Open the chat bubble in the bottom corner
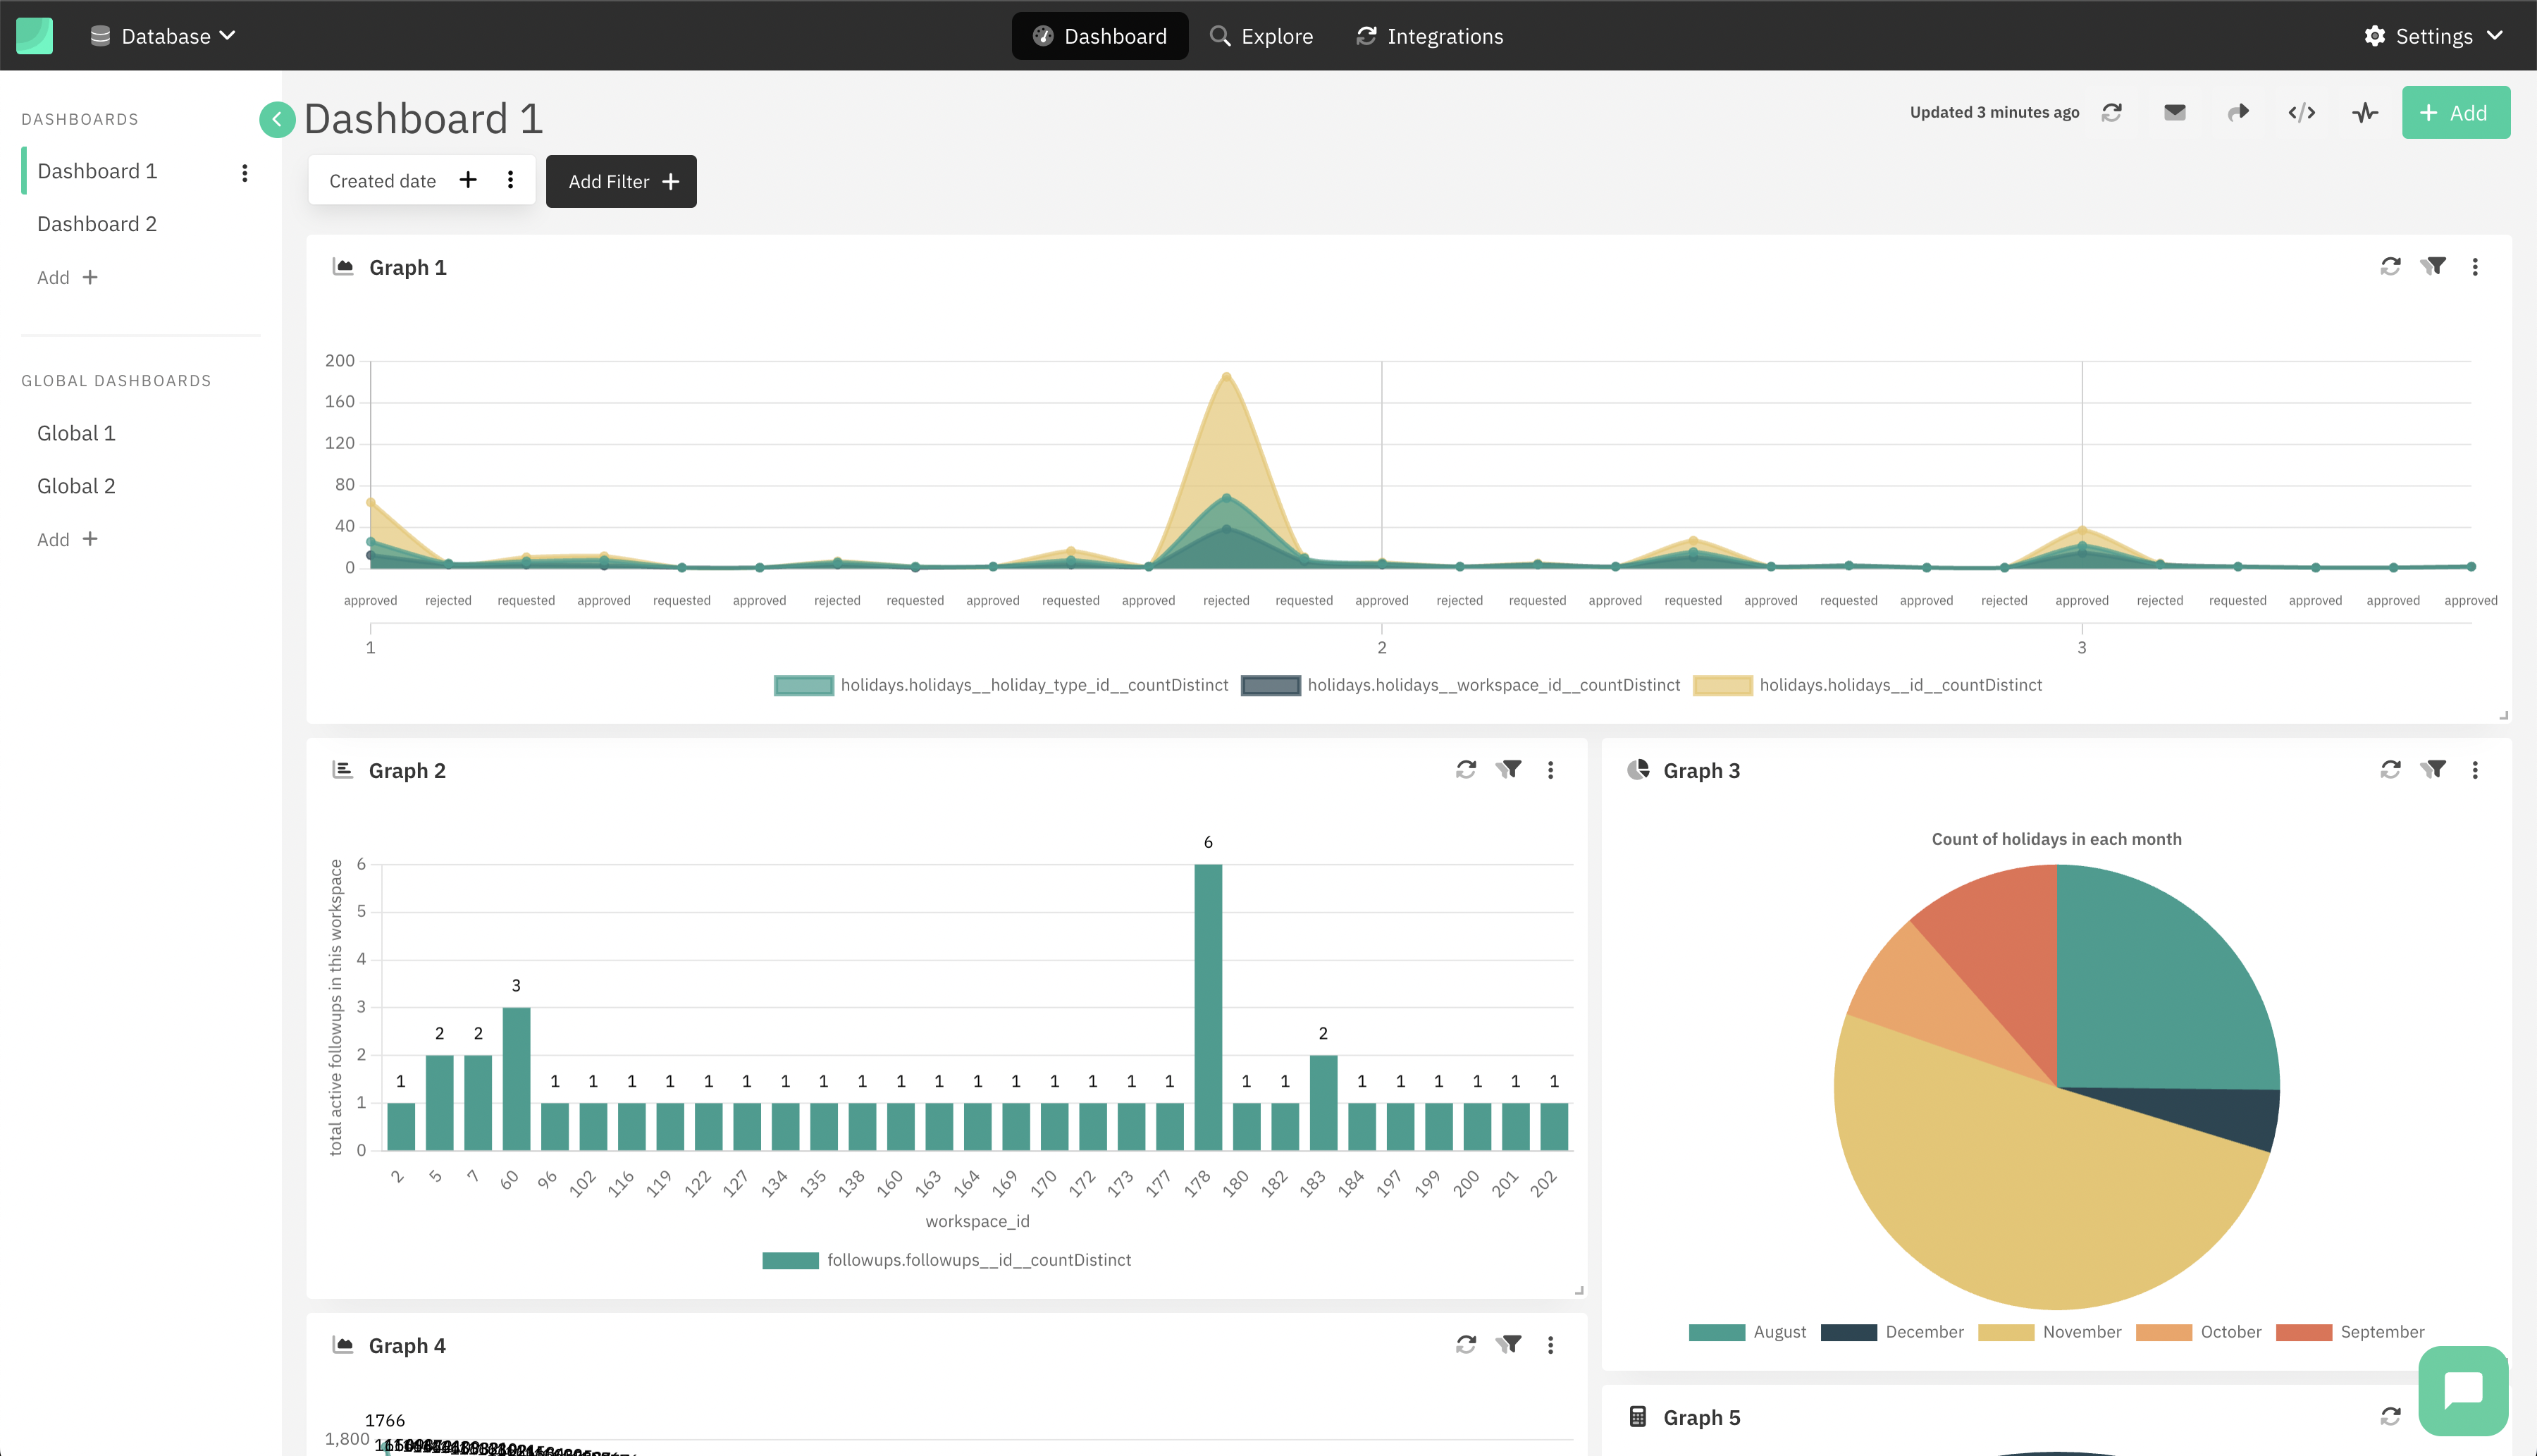Viewport: 2537px width, 1456px height. [2462, 1390]
